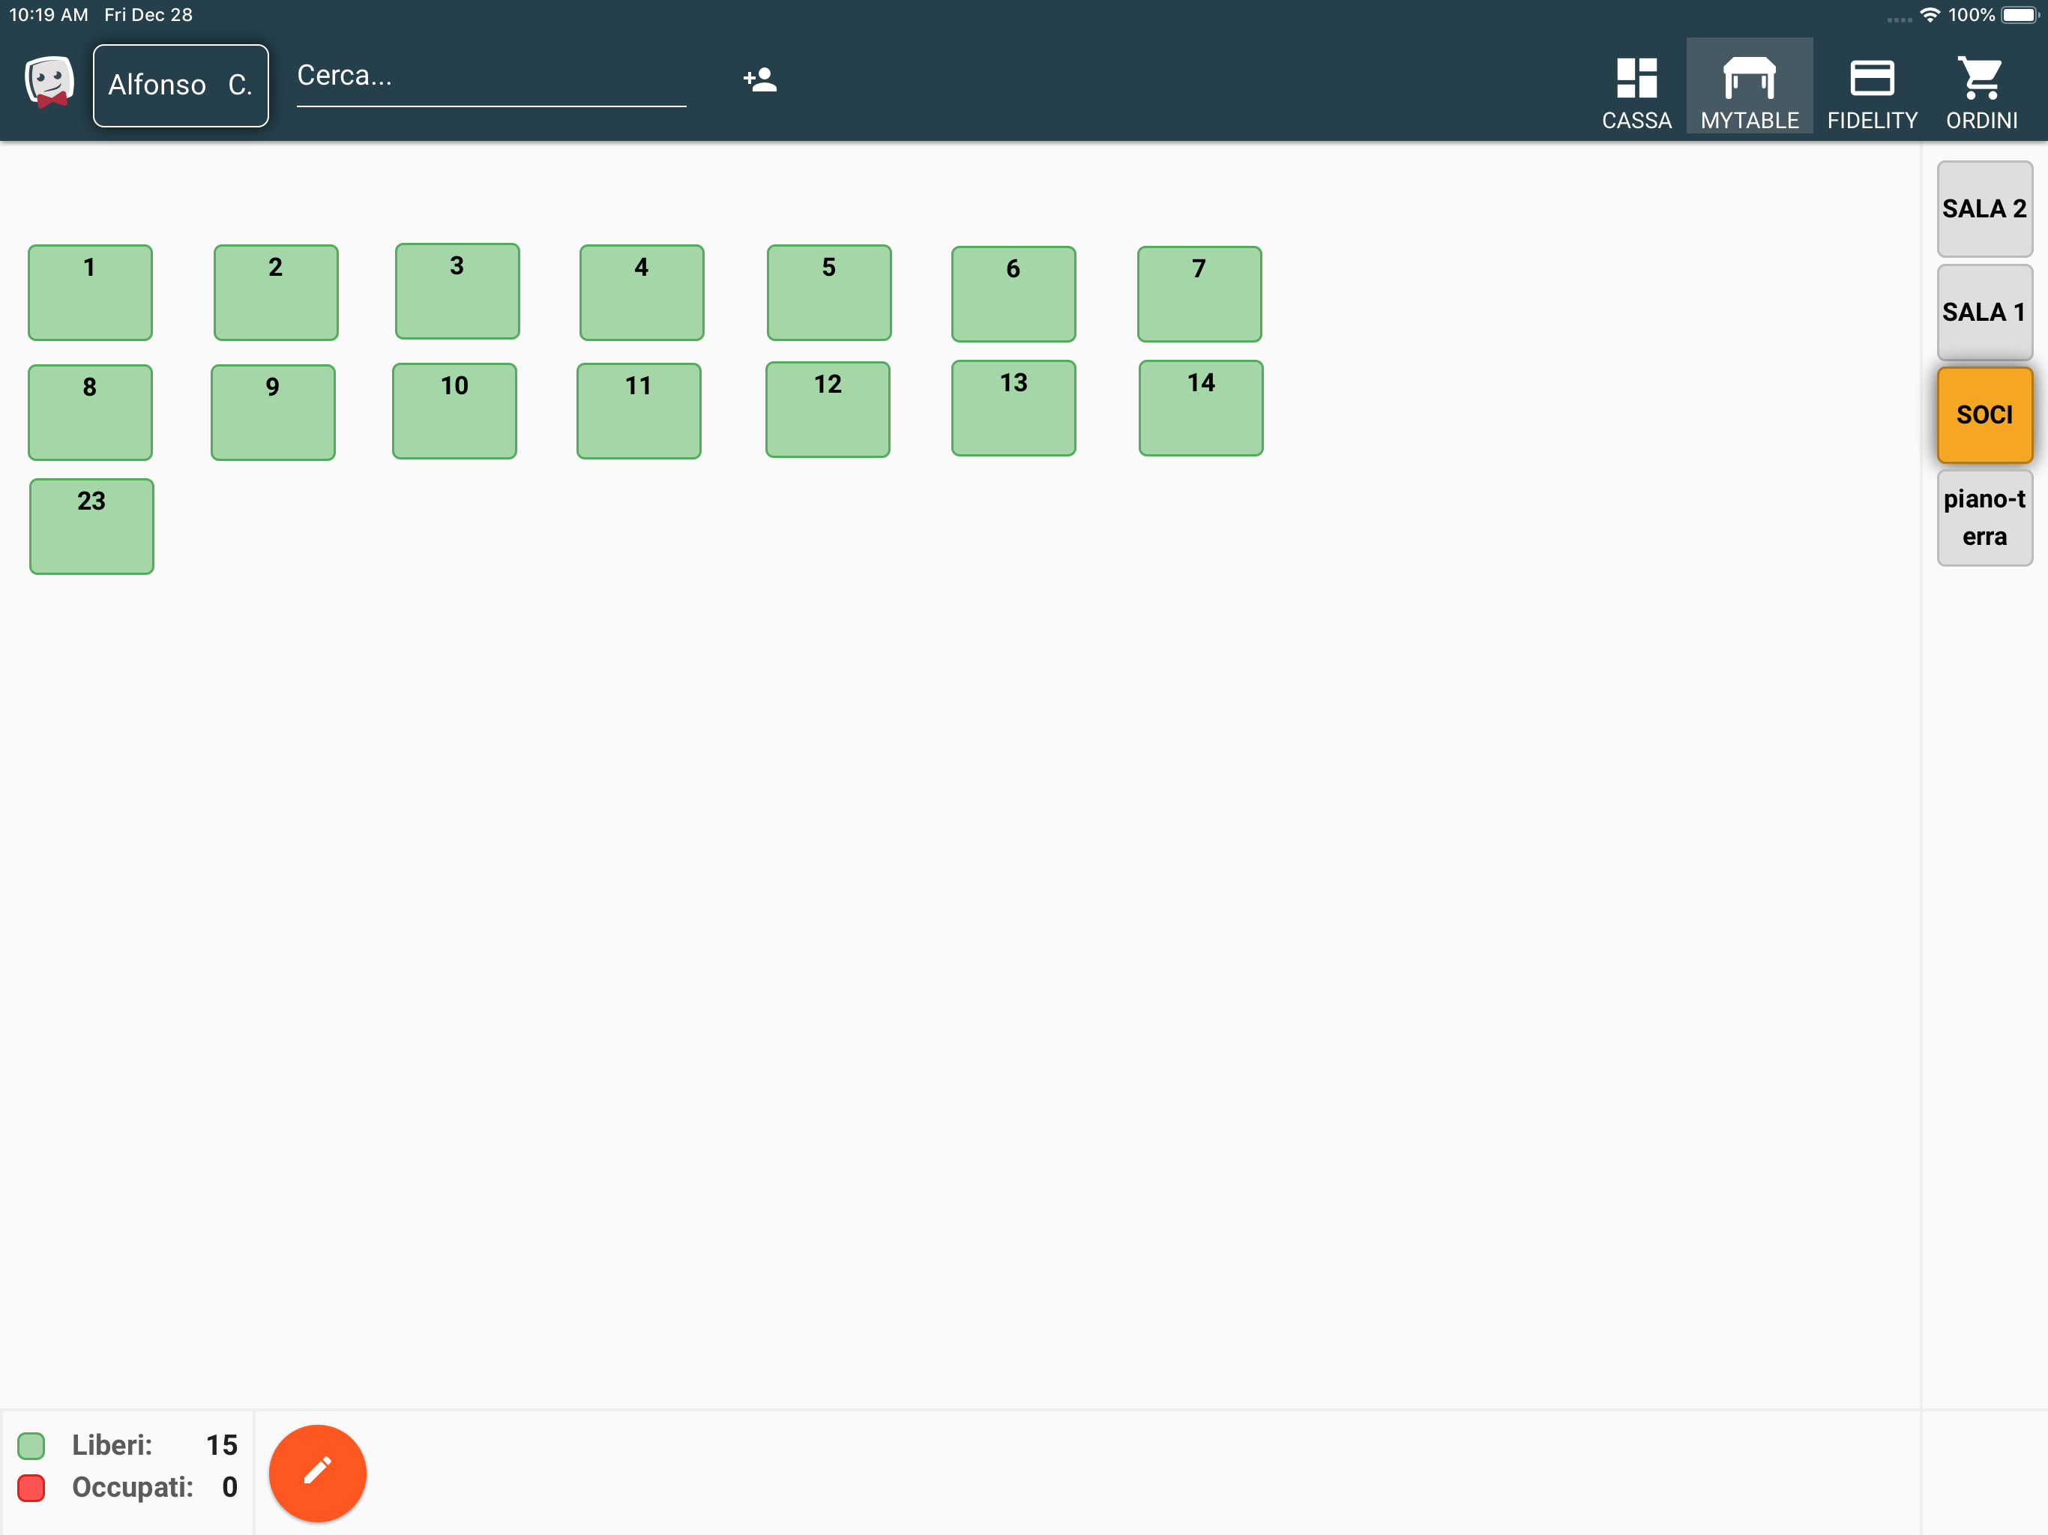Open table 2
Image resolution: width=2048 pixels, height=1535 pixels.
(276, 292)
